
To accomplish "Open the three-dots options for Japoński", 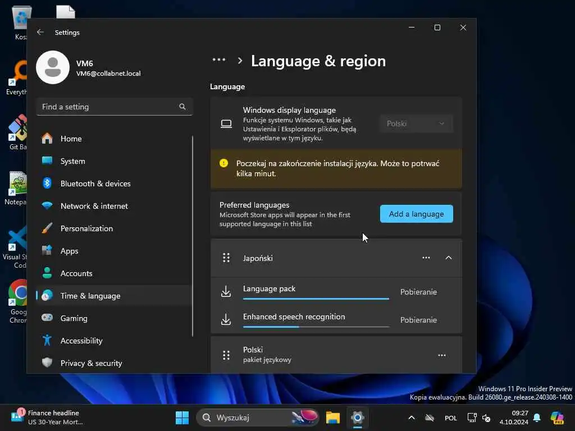I will (426, 258).
